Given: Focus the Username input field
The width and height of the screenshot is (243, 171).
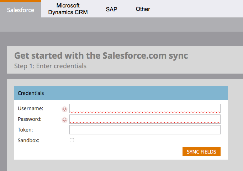Looking at the screenshot, I should tap(145, 108).
